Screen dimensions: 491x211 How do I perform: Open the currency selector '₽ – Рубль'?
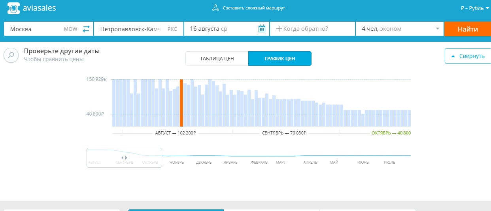pos(475,8)
